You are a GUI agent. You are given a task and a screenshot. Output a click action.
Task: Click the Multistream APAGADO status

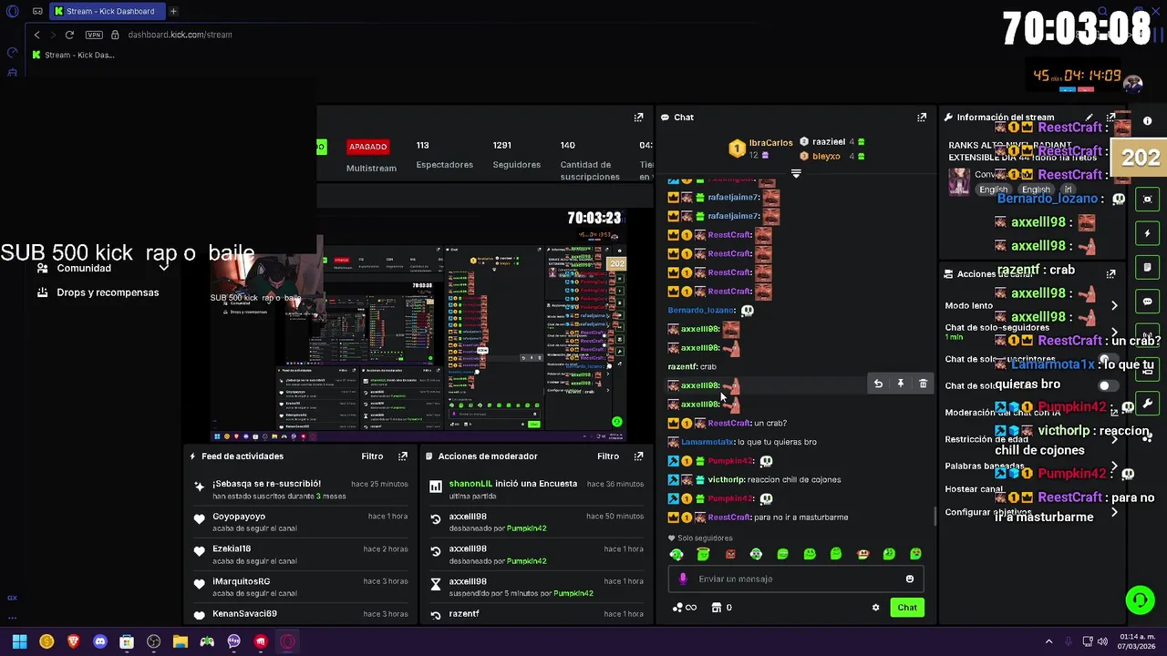(x=368, y=147)
